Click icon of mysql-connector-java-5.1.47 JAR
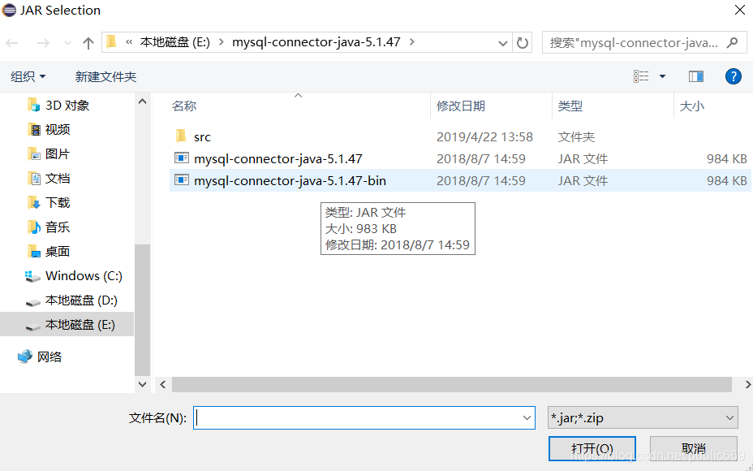Viewport: 753px width, 471px height. coord(182,158)
